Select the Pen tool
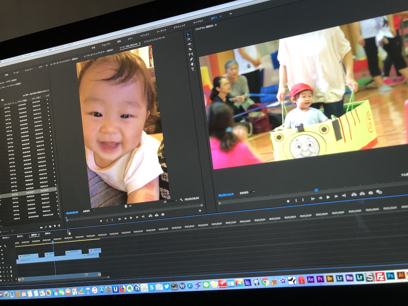408x306 pixels. click(191, 59)
